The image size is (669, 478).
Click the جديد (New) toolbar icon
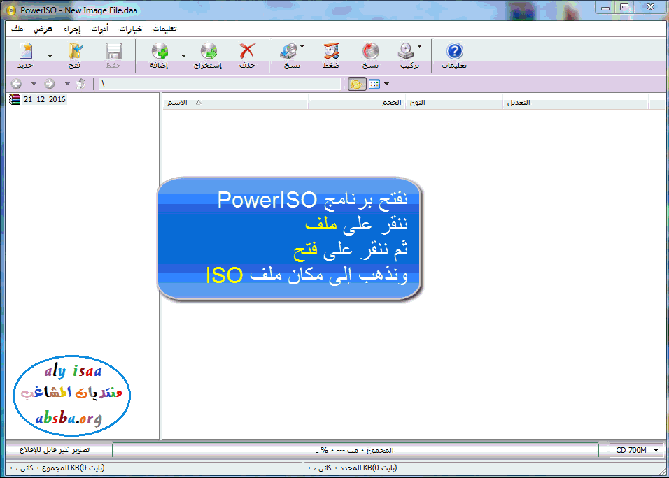pyautogui.click(x=26, y=53)
